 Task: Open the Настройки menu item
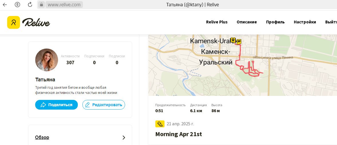(305, 22)
